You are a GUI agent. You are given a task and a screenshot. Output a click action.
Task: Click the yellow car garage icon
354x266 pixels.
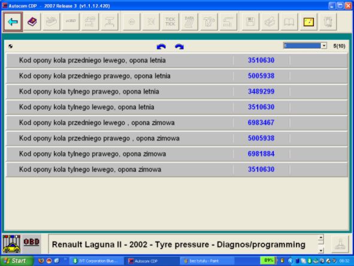11,244
